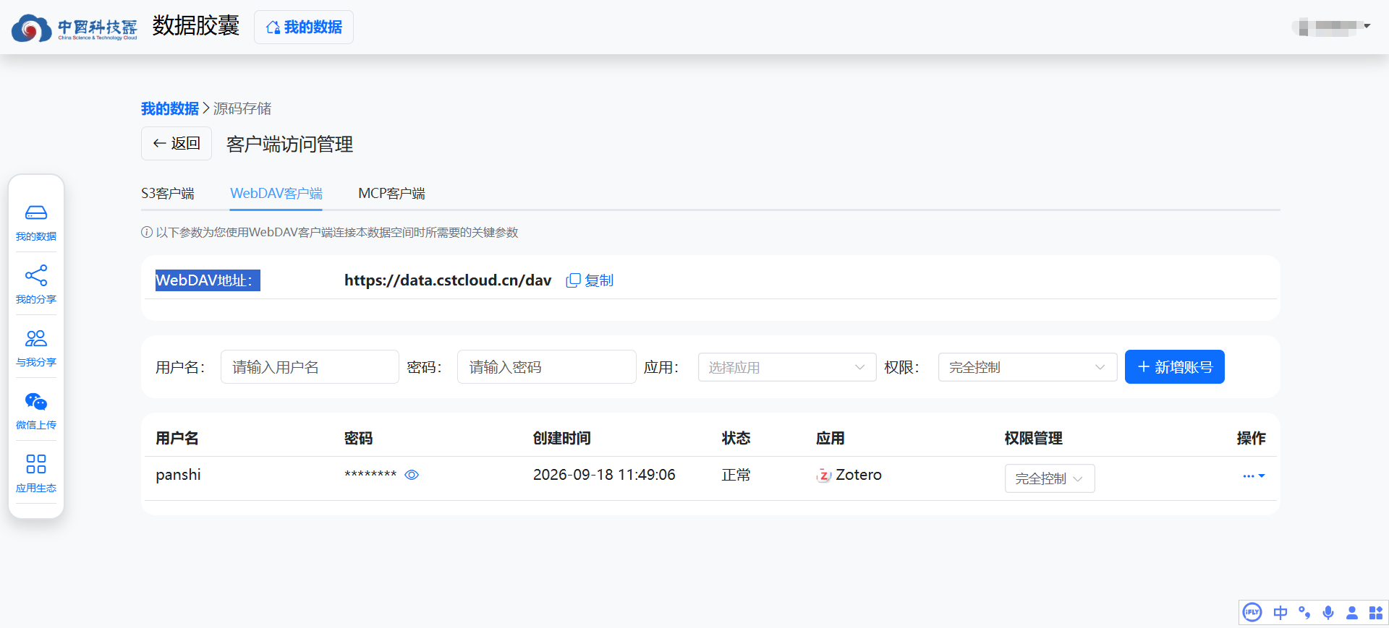Click the punctuation mode icon in IME bar
Image resolution: width=1389 pixels, height=628 pixels.
click(1304, 613)
